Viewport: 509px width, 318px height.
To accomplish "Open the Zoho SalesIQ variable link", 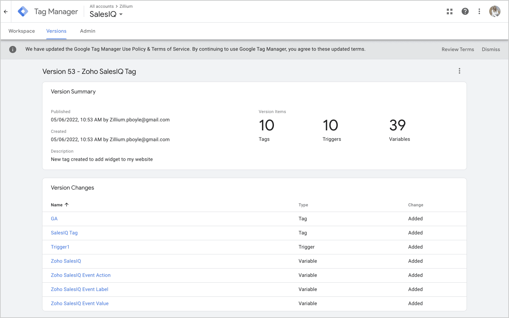I will pyautogui.click(x=66, y=261).
